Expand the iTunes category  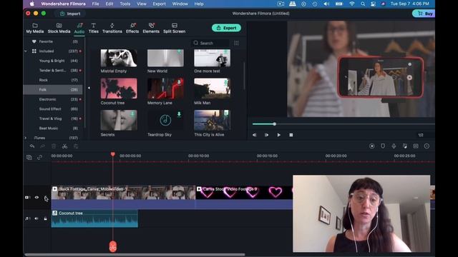point(26,138)
